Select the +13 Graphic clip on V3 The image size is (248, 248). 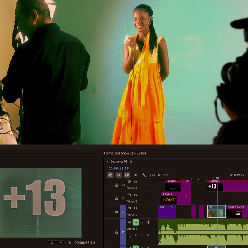coord(228,186)
